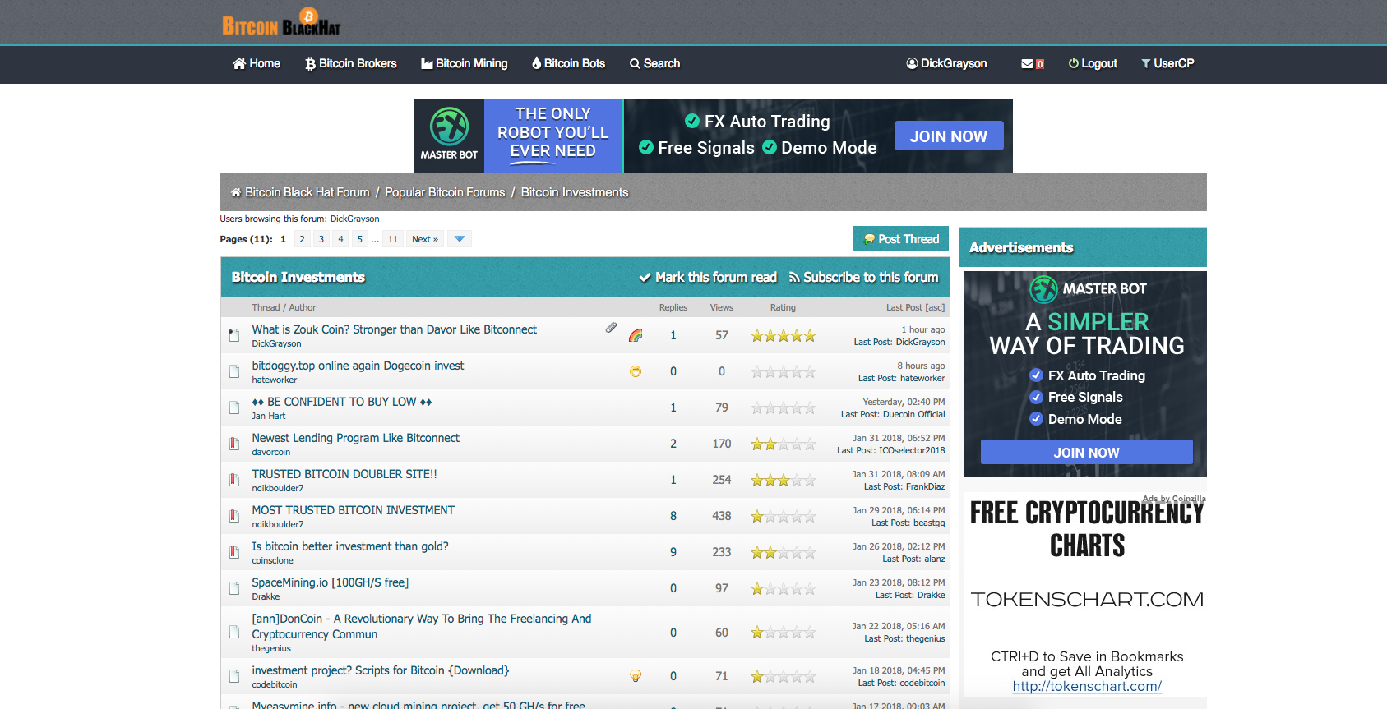
Task: Toggle sort order via the [asc] link
Action: (x=936, y=307)
